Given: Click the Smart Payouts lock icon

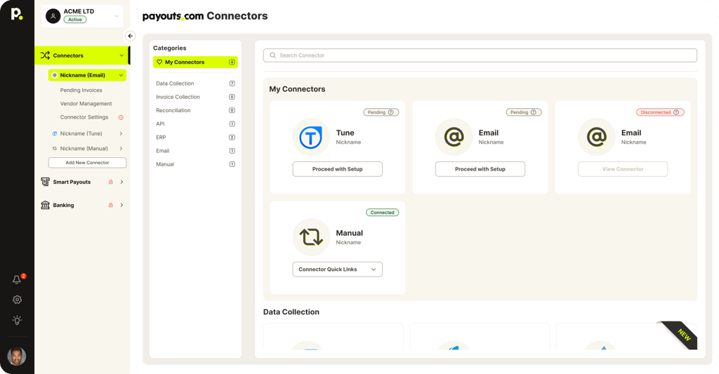Looking at the screenshot, I should (x=110, y=182).
